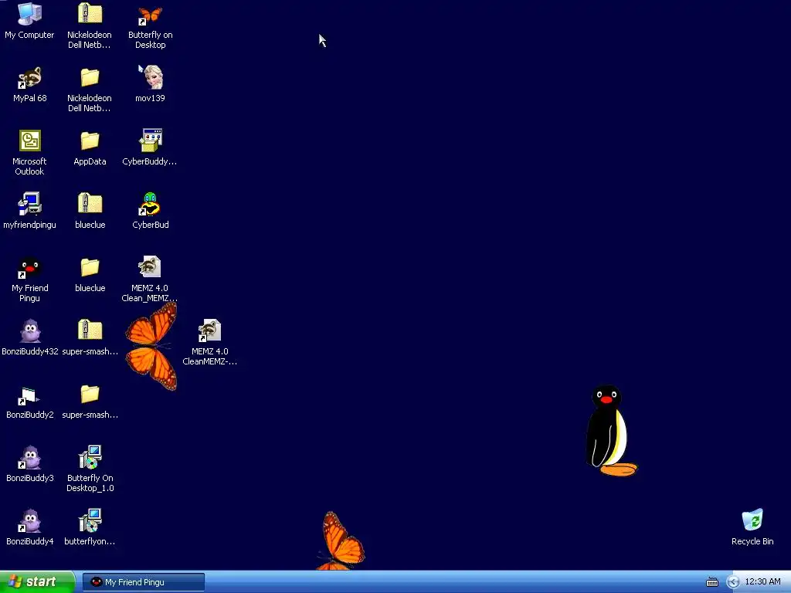Click the MEMZ 4.0 CleanMEMZ- shortcut icon
Screen dimensions: 791x593
(209, 330)
